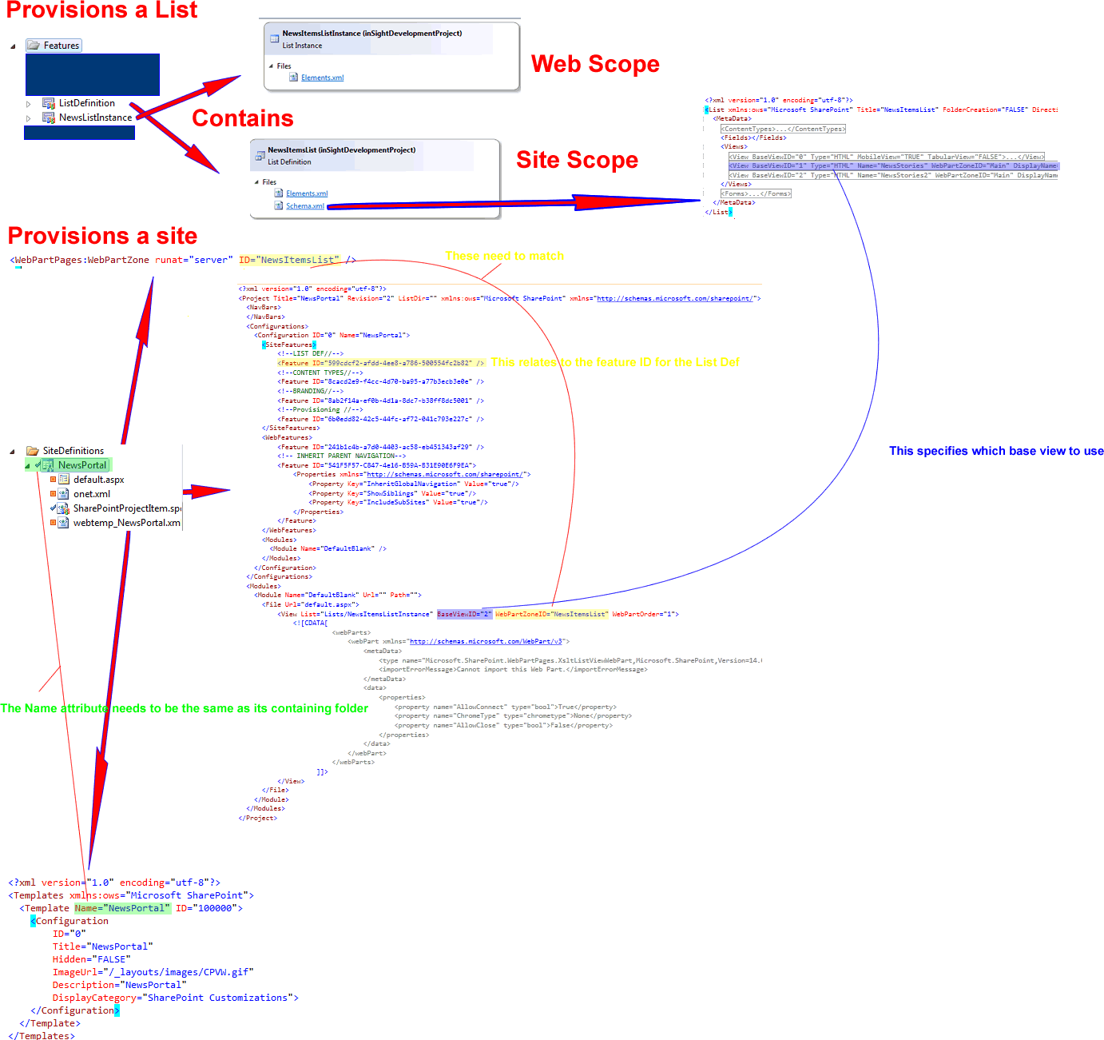The height and width of the screenshot is (1040, 1104).
Task: Follow schemas.microsoft.com/sharepoint link in Properties tag
Action: [x=445, y=474]
